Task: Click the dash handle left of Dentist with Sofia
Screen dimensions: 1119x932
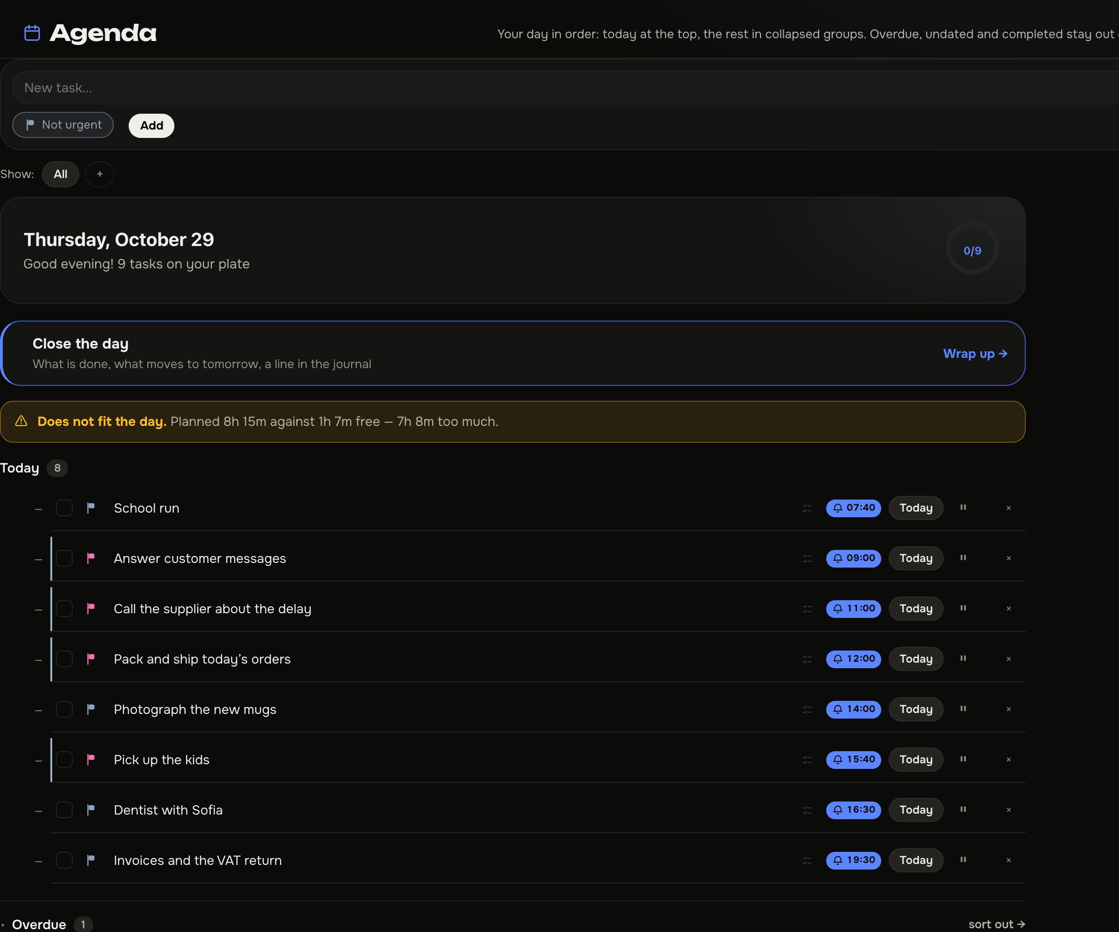Action: (x=38, y=810)
